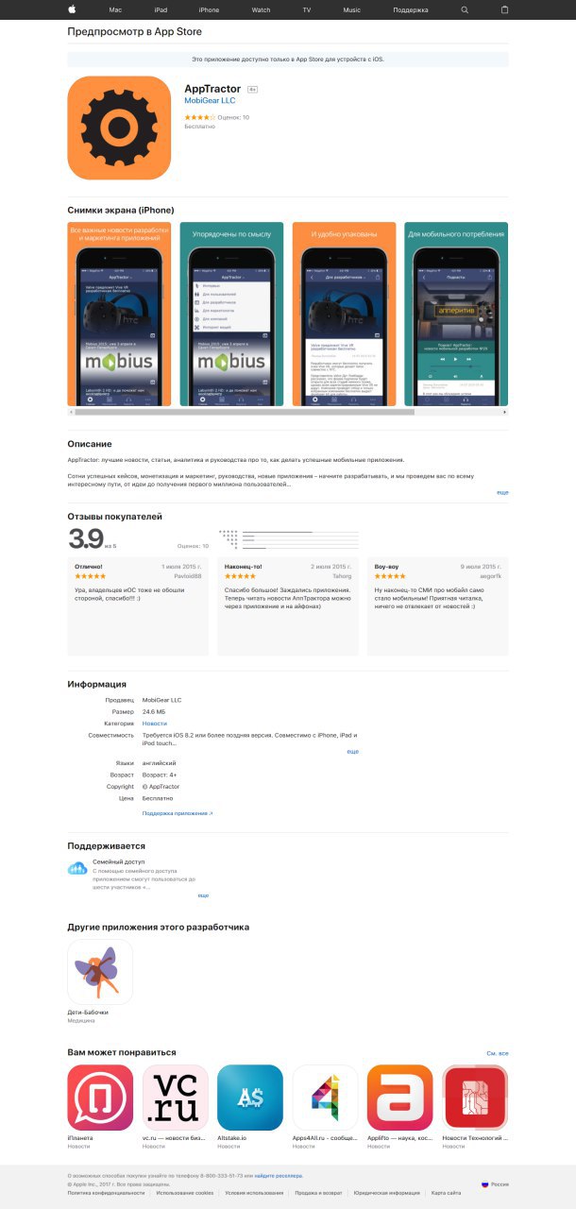Image resolution: width=576 pixels, height=1209 pixels.
Task: Open the iПланета red app icon
Action: tap(100, 1098)
